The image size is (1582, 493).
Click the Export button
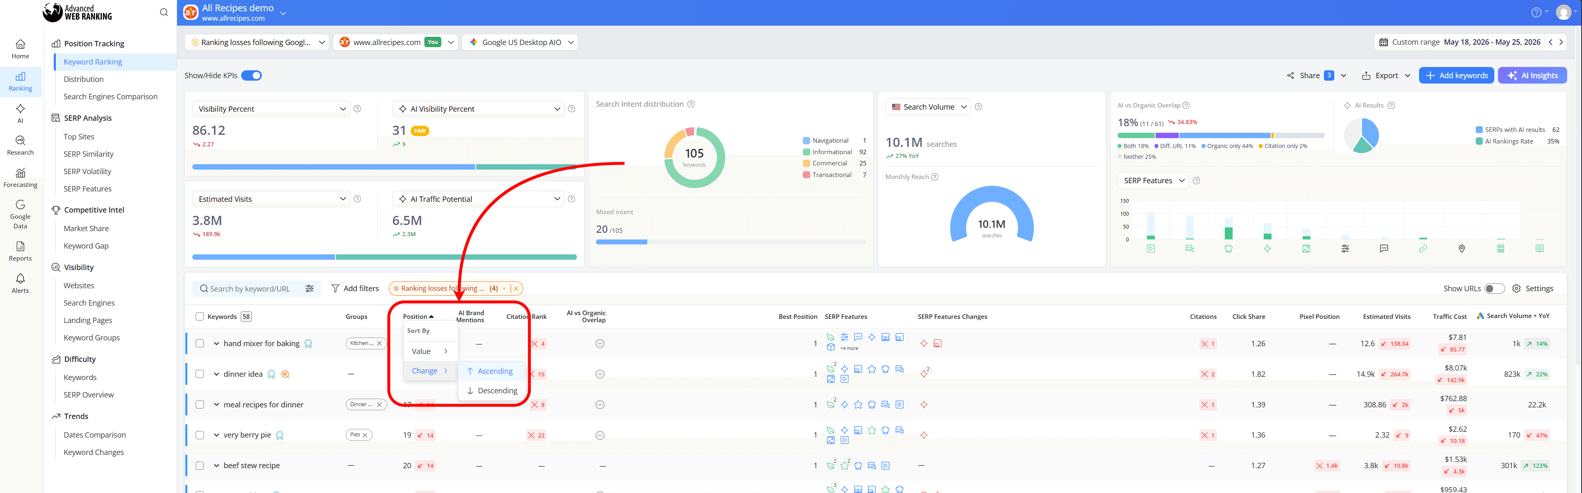[1386, 76]
